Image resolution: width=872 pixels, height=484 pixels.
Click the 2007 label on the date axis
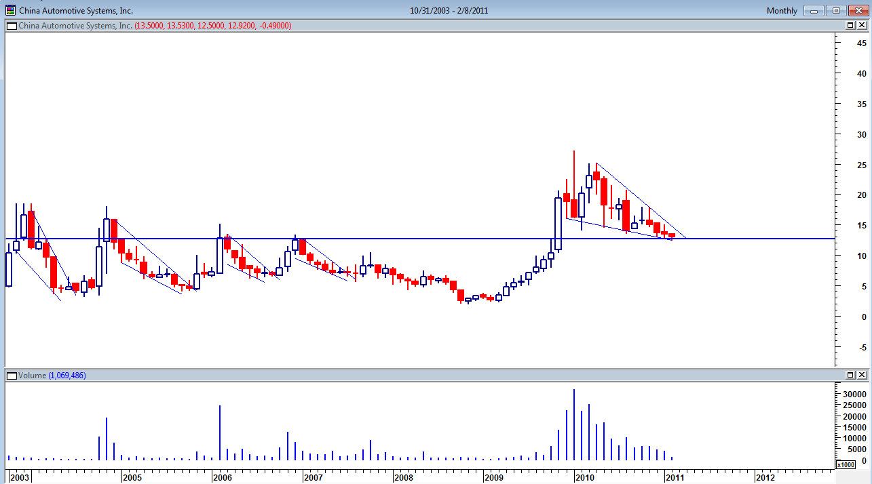[312, 477]
